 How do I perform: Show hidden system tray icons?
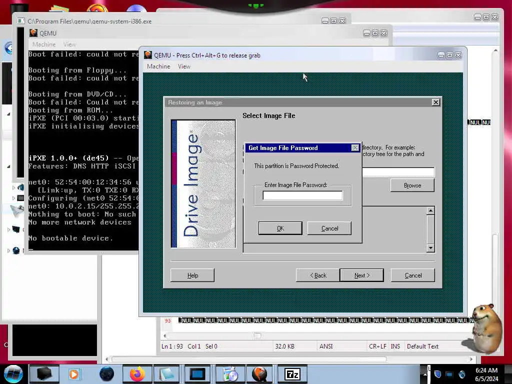425,374
